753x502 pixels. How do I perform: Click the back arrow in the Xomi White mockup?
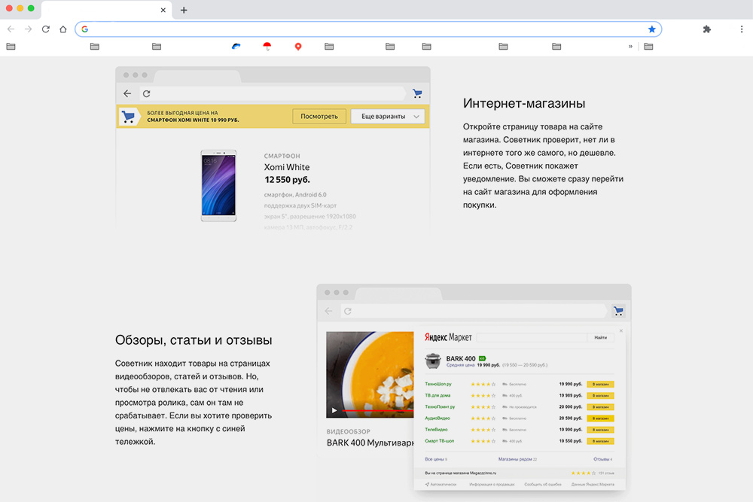tap(127, 93)
